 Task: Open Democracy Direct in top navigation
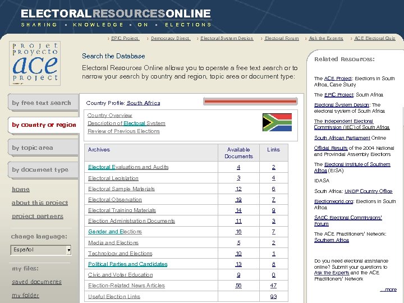(x=171, y=38)
